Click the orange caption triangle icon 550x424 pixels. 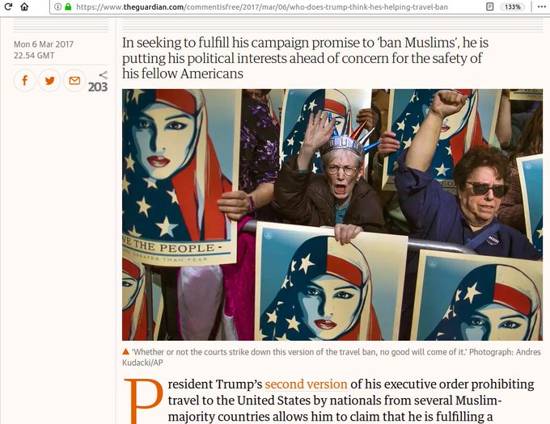click(x=126, y=351)
